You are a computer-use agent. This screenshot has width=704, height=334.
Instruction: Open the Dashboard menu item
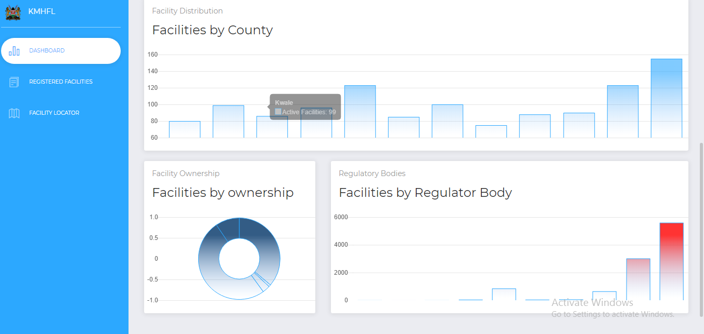(61, 51)
